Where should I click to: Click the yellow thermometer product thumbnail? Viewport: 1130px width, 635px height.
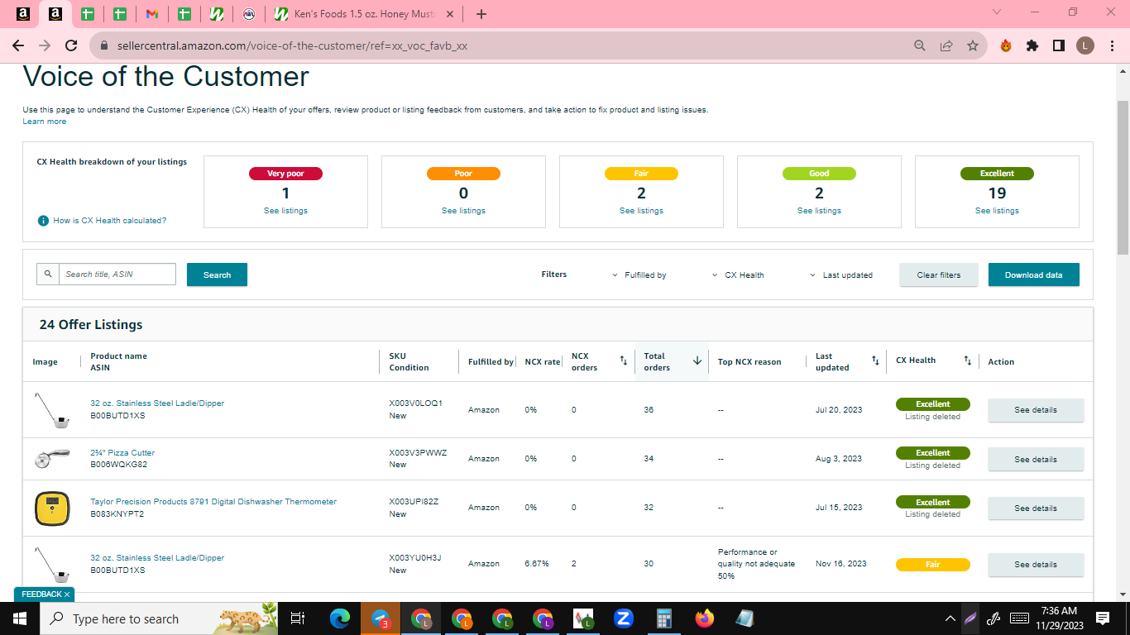tap(51, 508)
